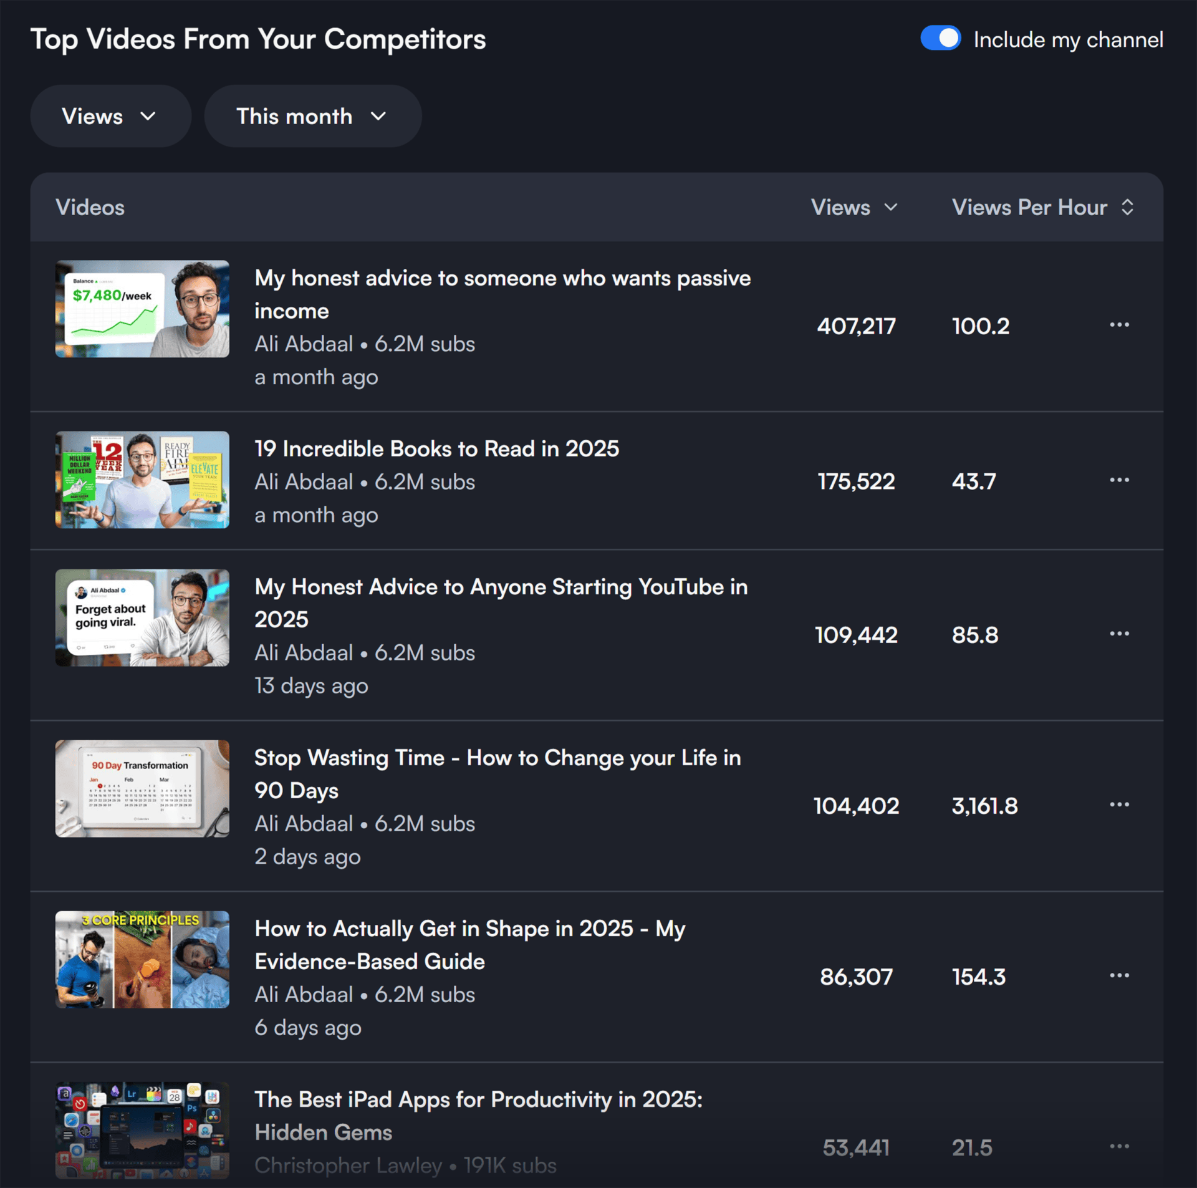Image resolution: width=1197 pixels, height=1188 pixels.
Task: Click Top Videos From Your Competitors heading
Action: click(x=258, y=39)
